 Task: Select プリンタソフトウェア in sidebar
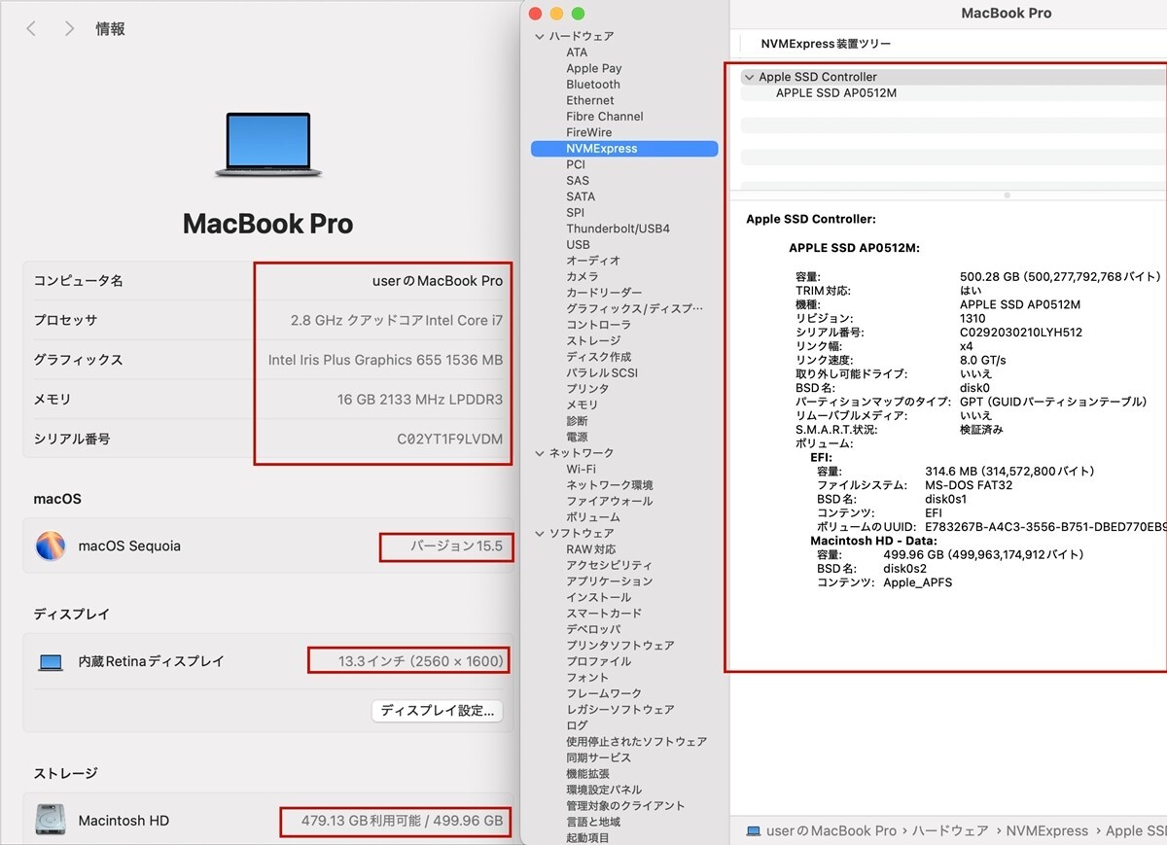pyautogui.click(x=620, y=646)
